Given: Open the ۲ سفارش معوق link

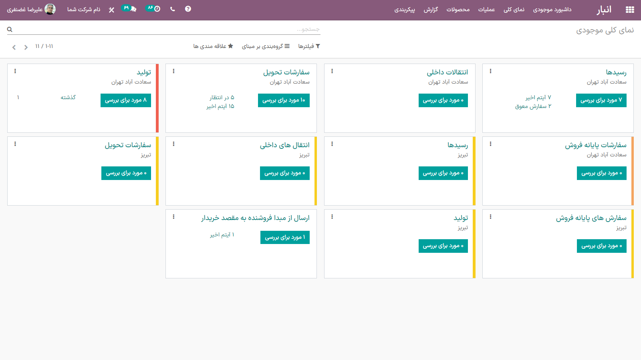Looking at the screenshot, I should (533, 106).
